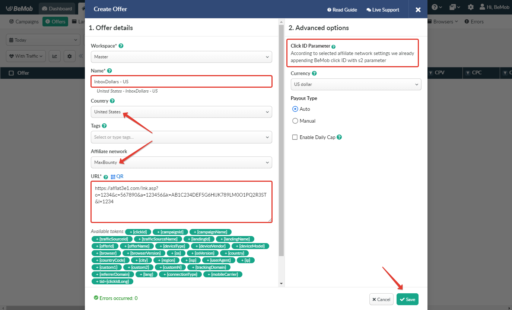The image size is (512, 310).
Task: Click the CPV column filter icon
Action: (x=431, y=73)
